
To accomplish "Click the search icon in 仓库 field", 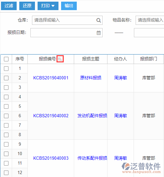I will pos(98,20).
